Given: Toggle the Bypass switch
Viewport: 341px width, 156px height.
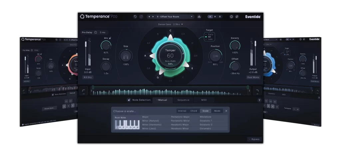Looking at the screenshot, I should pos(255,139).
